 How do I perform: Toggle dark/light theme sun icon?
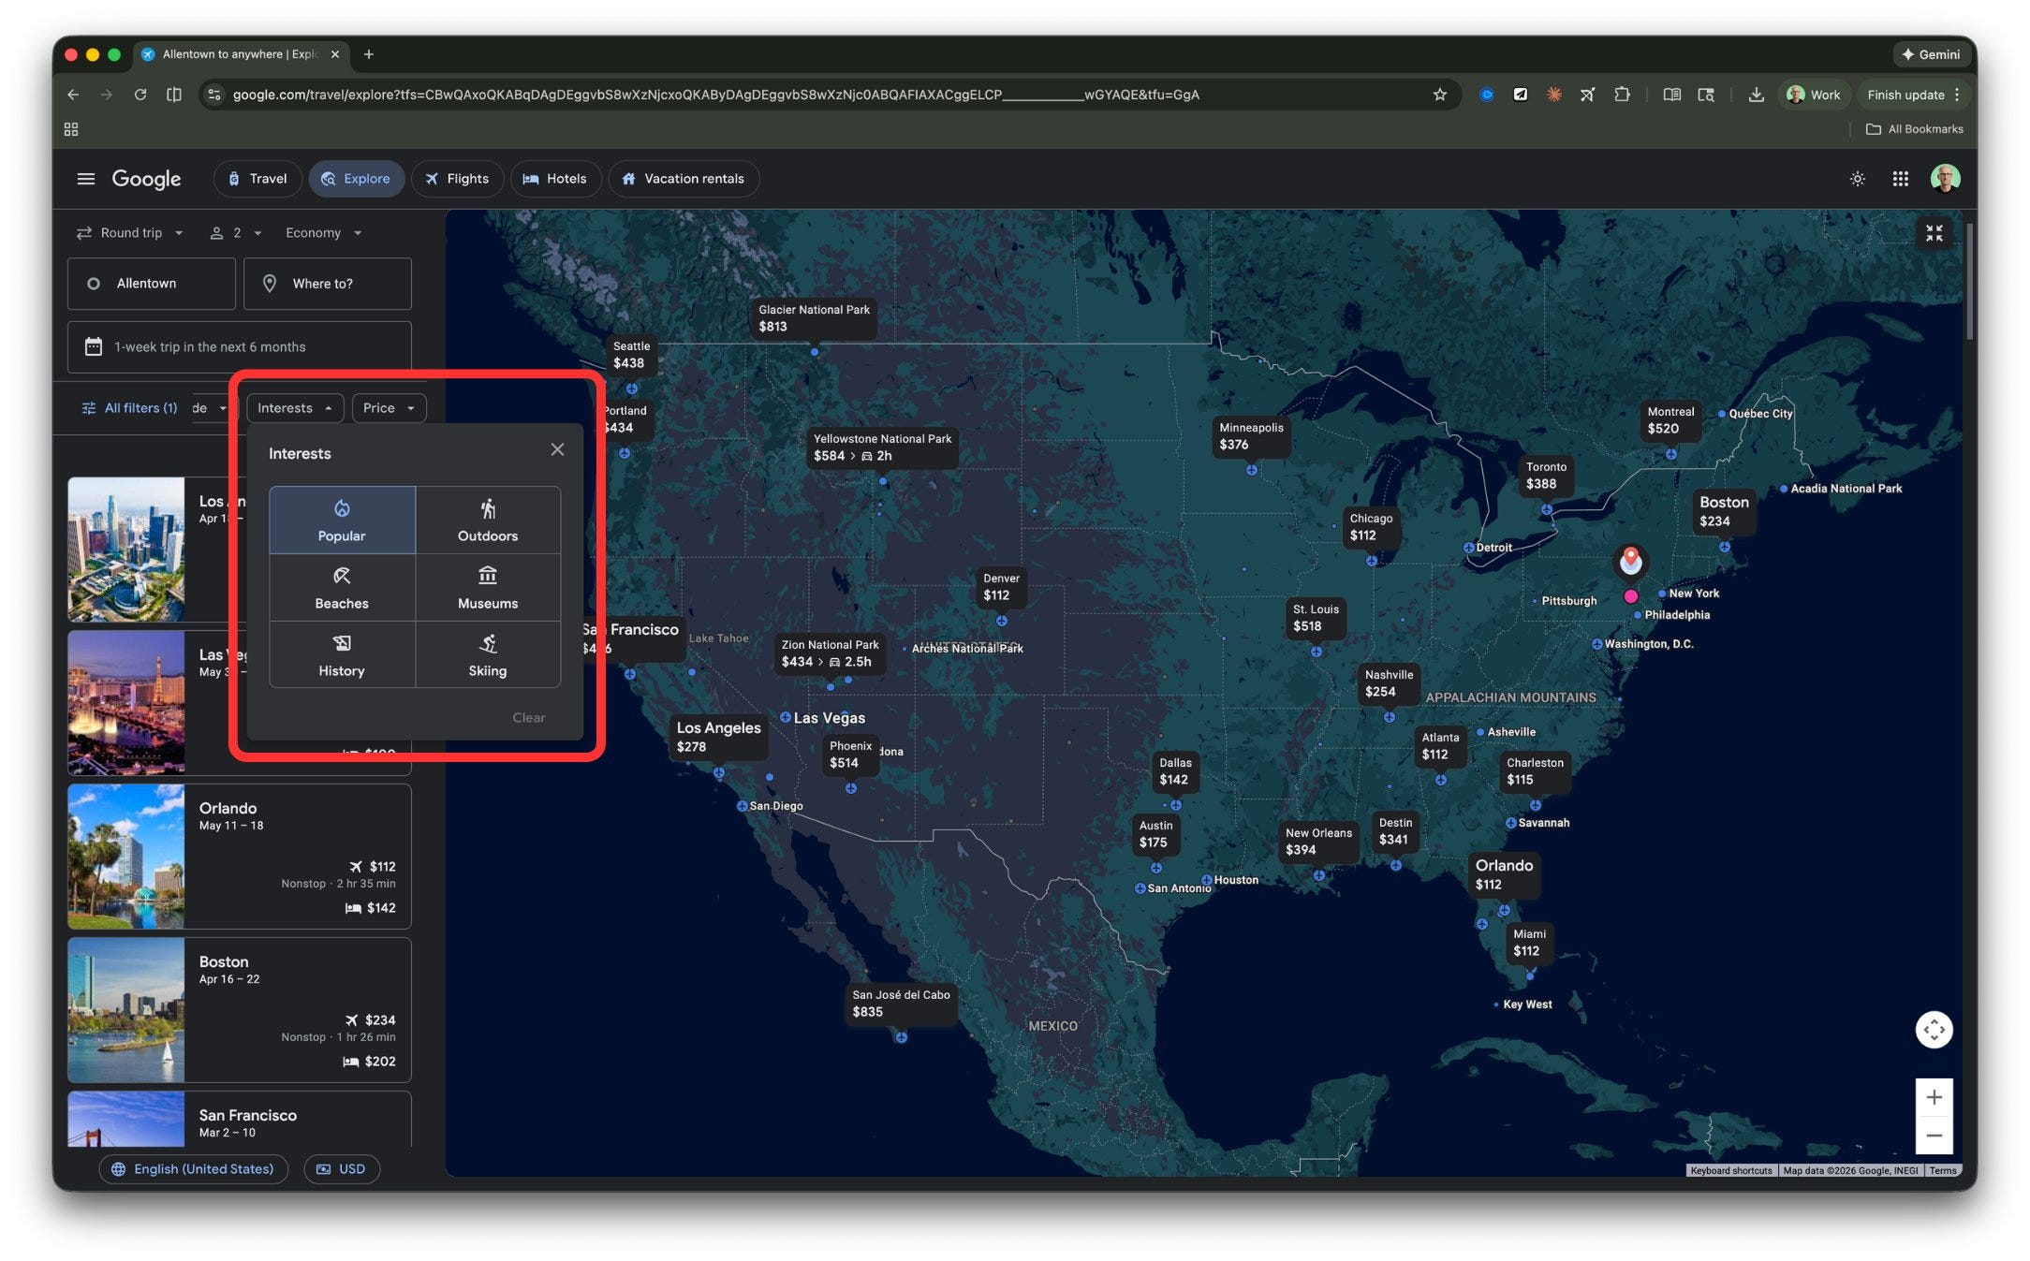[1858, 179]
